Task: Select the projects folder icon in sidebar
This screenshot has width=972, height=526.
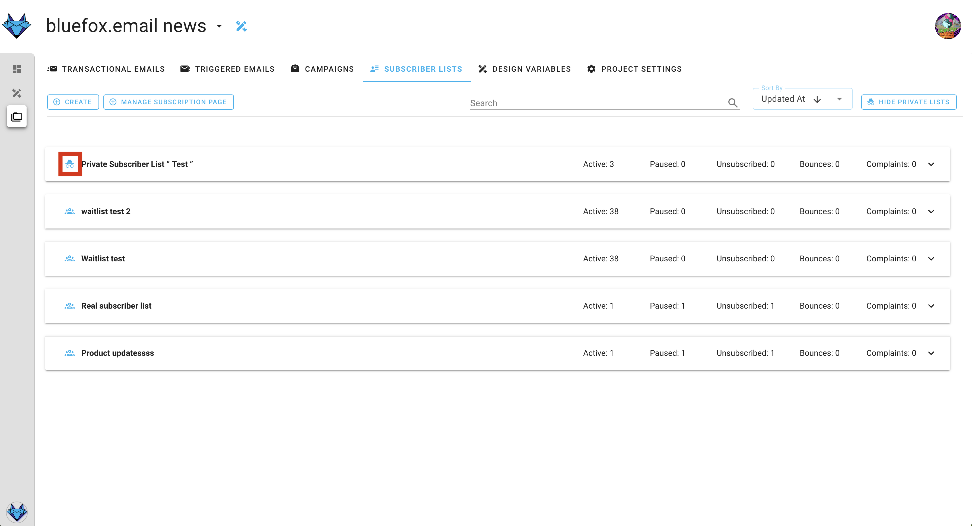Action: 17,117
